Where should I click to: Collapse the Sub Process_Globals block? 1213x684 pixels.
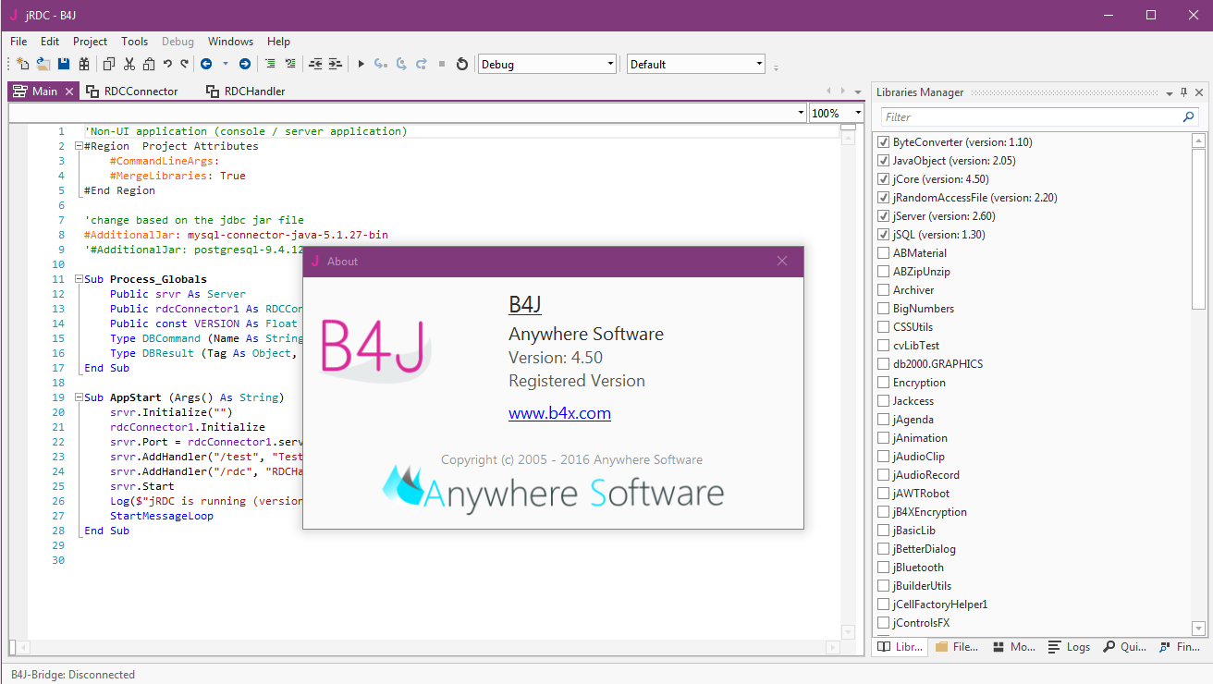click(x=80, y=279)
